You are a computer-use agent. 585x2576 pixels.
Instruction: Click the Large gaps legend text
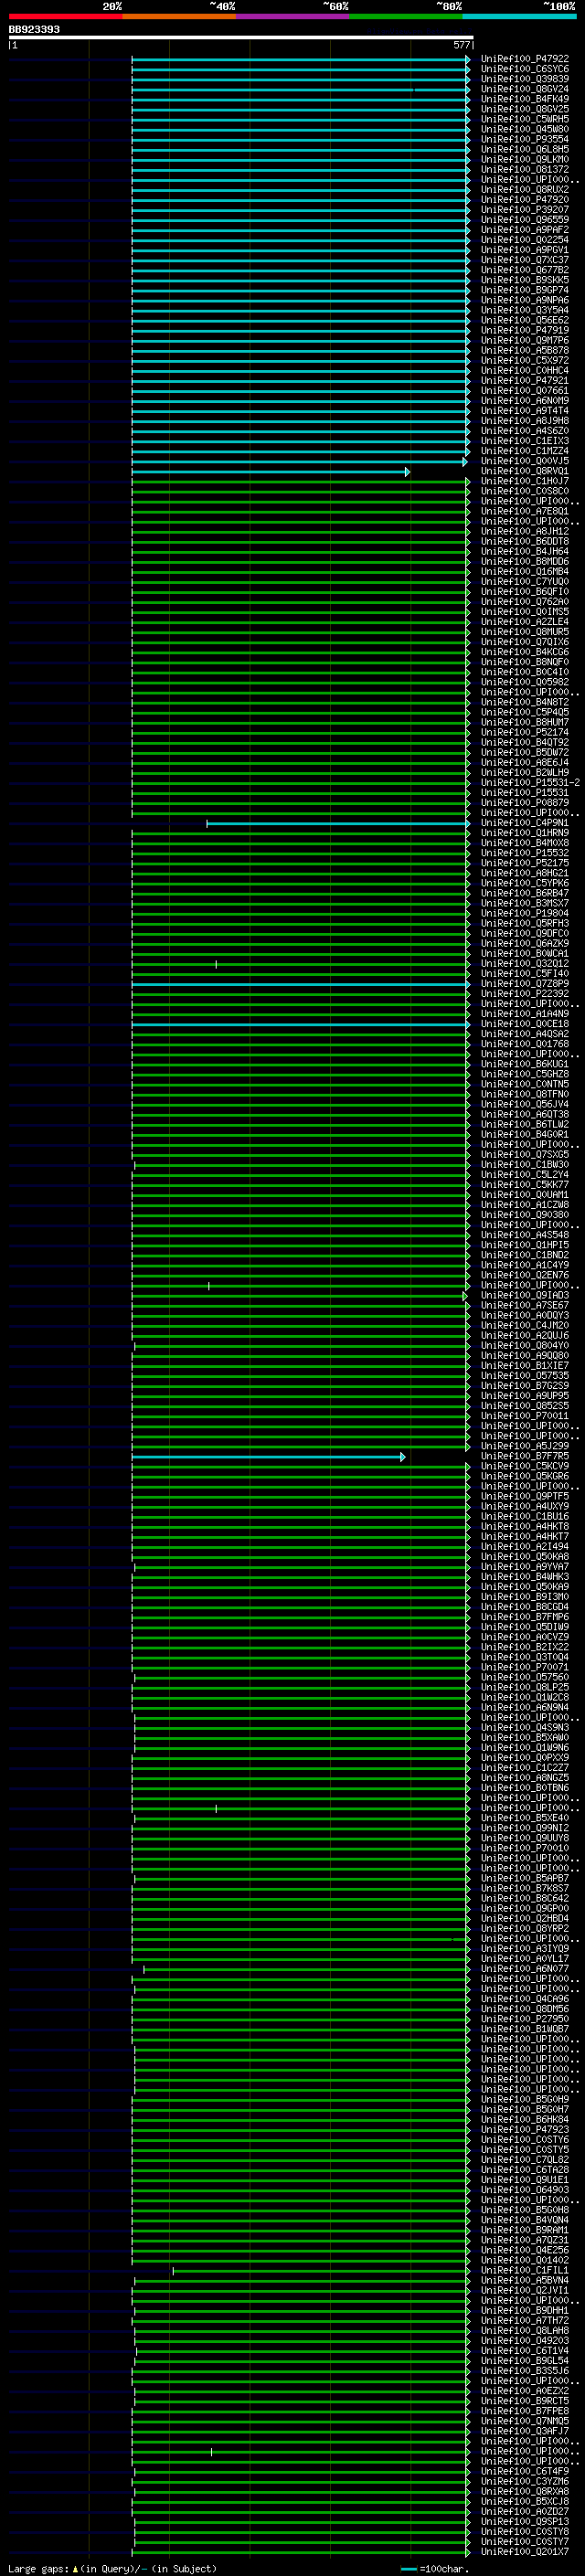pos(112,2569)
